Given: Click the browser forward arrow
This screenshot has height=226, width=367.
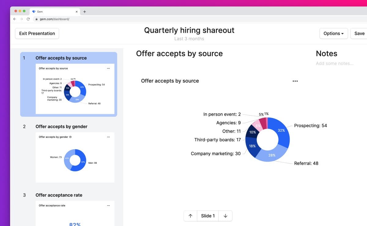Looking at the screenshot, I should 21,19.
